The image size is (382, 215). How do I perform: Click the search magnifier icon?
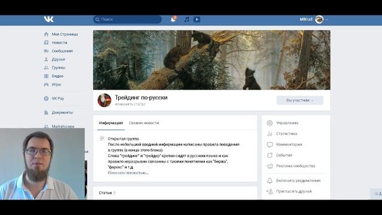tap(97, 19)
